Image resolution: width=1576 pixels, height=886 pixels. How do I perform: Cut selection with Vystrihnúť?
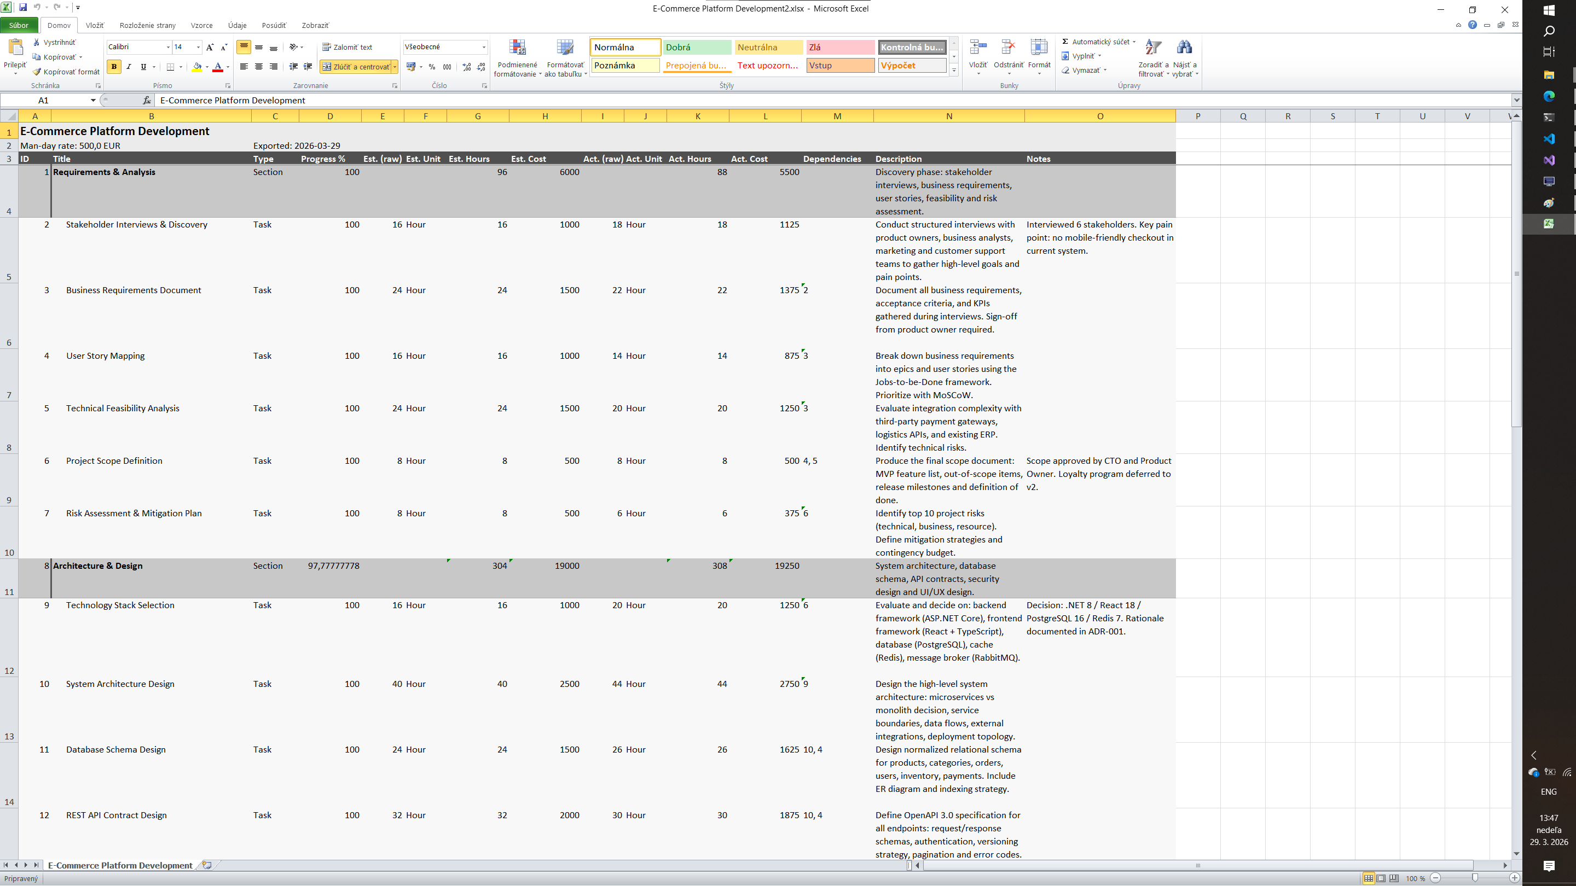[55, 42]
